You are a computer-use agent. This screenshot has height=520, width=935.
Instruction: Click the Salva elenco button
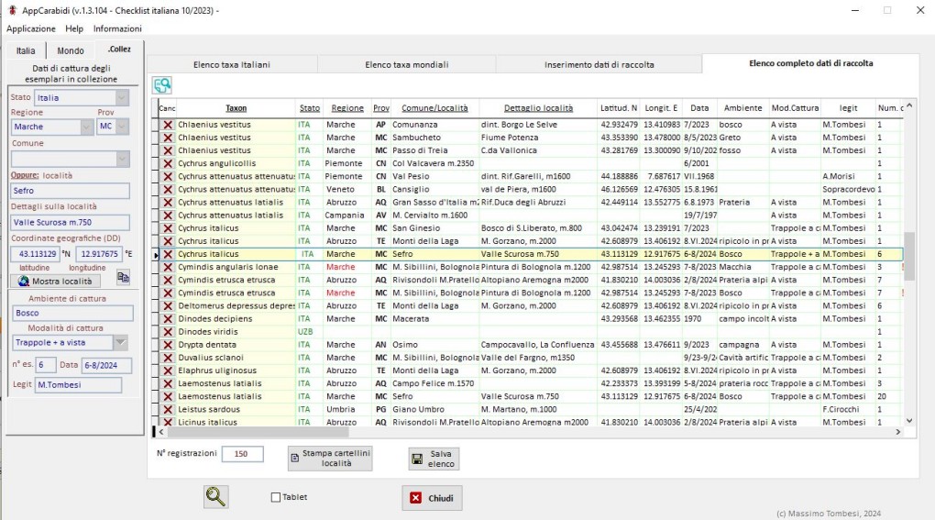point(434,459)
